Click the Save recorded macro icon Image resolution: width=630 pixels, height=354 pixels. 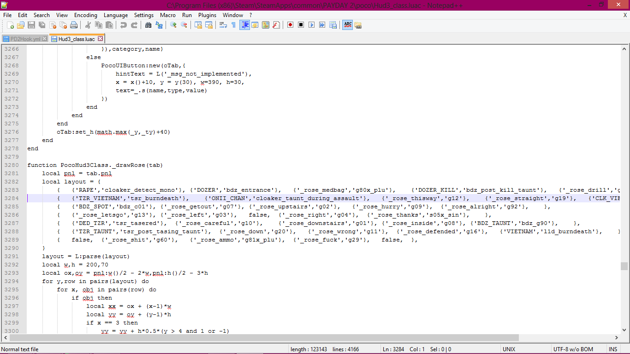(333, 25)
